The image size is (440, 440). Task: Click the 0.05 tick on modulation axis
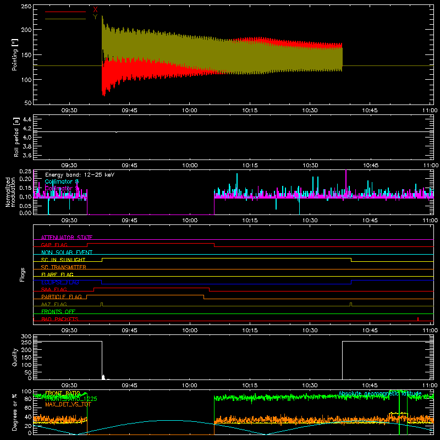coord(26,206)
